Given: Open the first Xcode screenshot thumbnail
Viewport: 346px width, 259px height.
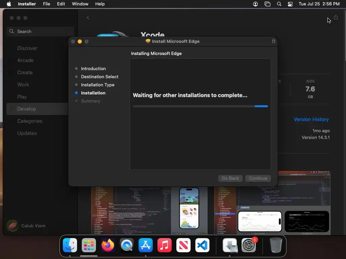Looking at the screenshot, I should (x=149, y=210).
